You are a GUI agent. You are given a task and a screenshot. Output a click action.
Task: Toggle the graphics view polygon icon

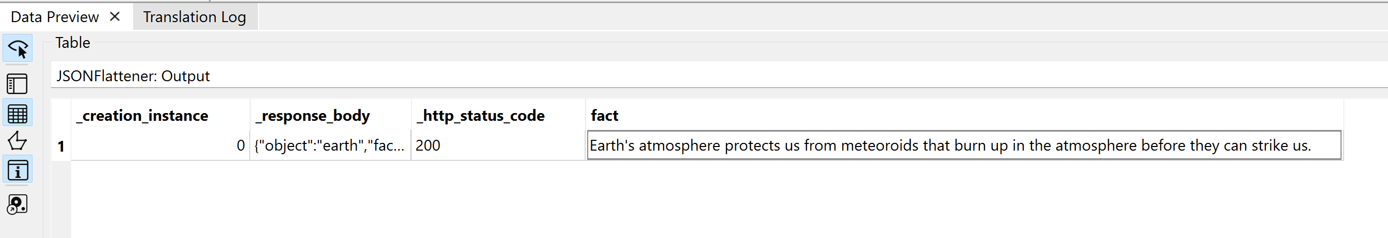point(18,141)
